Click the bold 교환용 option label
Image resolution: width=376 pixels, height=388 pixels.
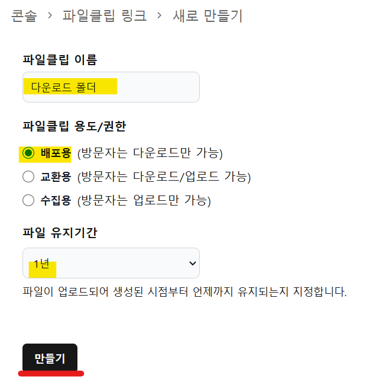pos(56,177)
